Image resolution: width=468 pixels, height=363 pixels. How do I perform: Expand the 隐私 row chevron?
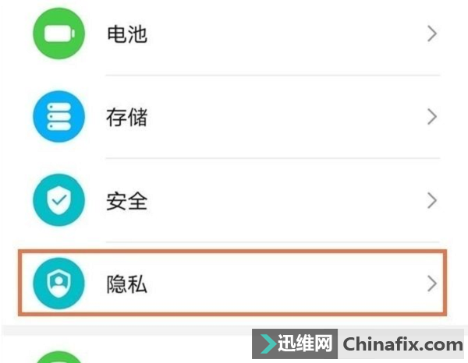432,284
